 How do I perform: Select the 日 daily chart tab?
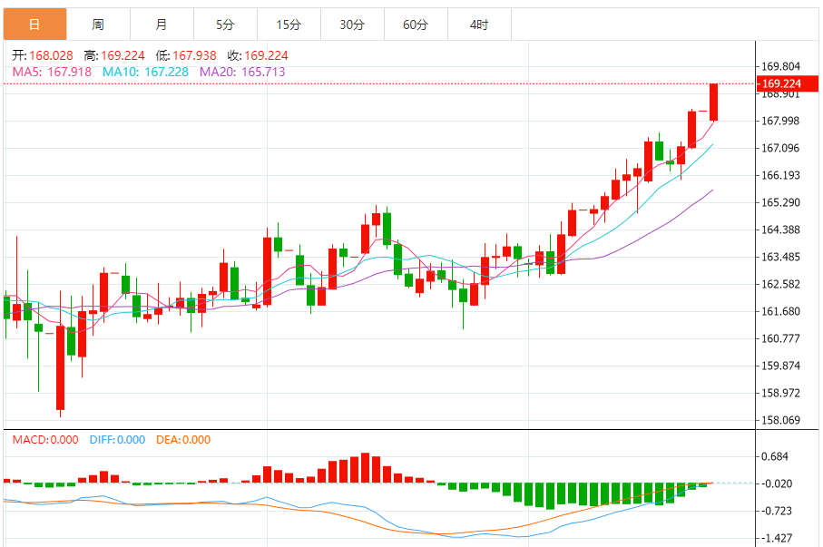35,24
